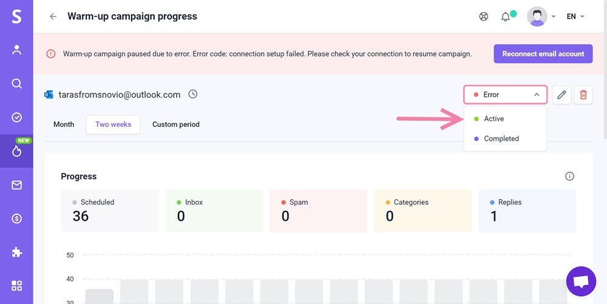Open the email campaigns envelope icon
607x304 pixels.
pos(16,185)
